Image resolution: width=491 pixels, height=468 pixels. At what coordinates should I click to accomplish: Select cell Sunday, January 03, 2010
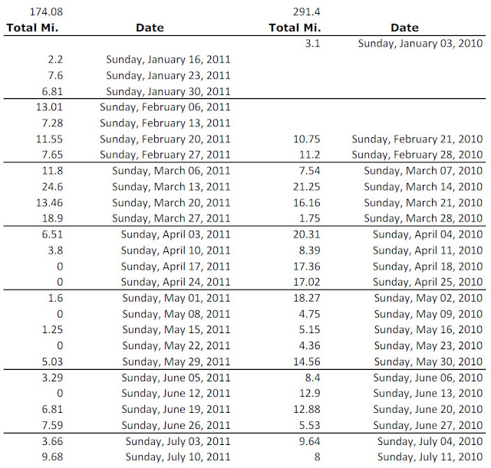point(420,44)
